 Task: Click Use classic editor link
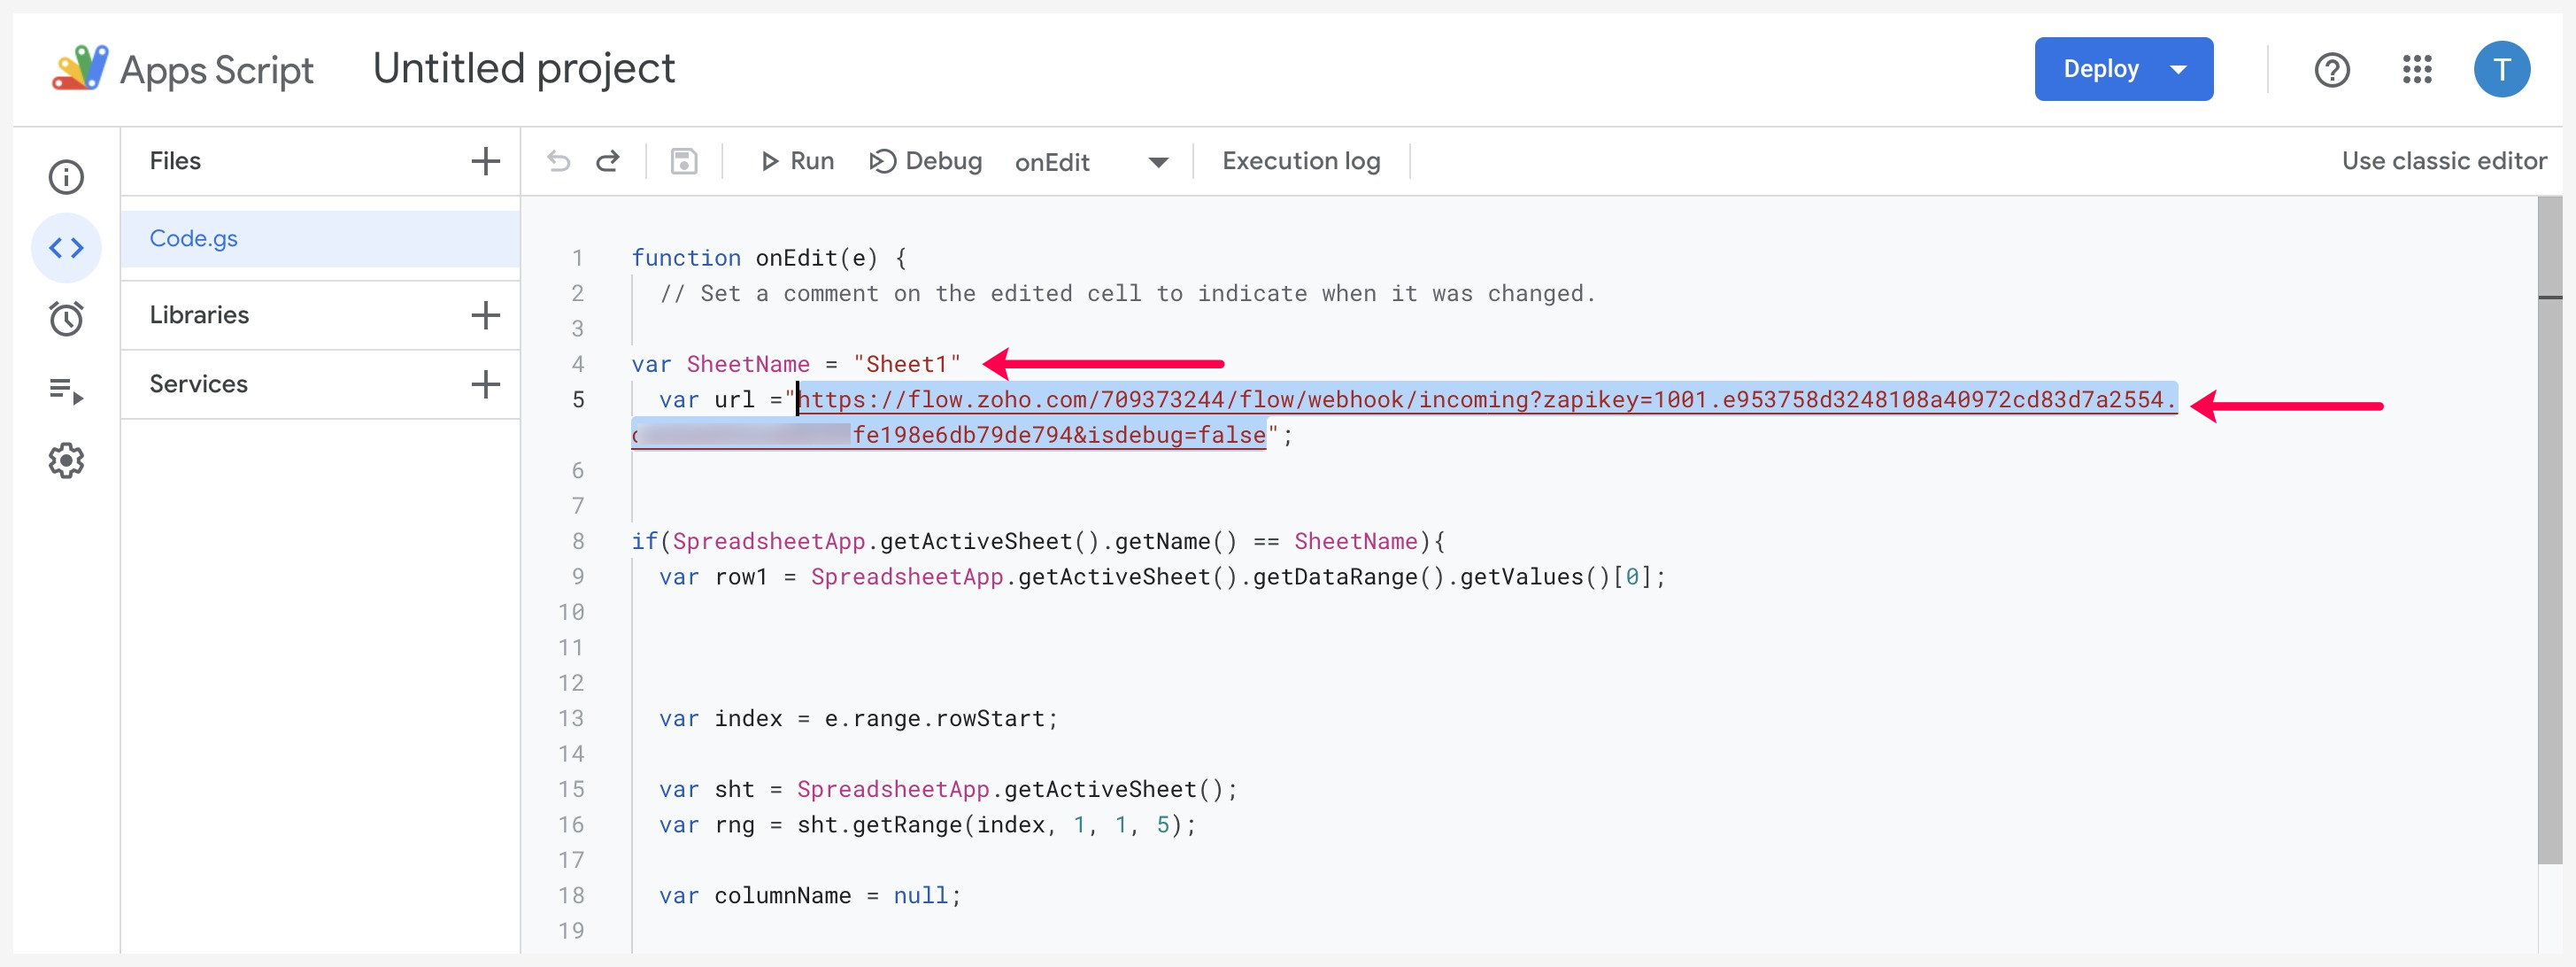[2443, 161]
